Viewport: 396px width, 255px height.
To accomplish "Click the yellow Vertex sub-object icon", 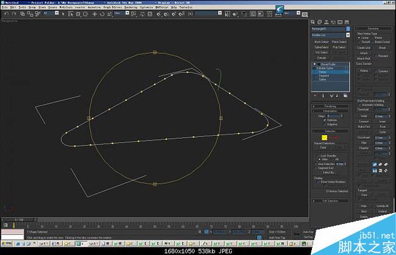I will (x=324, y=138).
